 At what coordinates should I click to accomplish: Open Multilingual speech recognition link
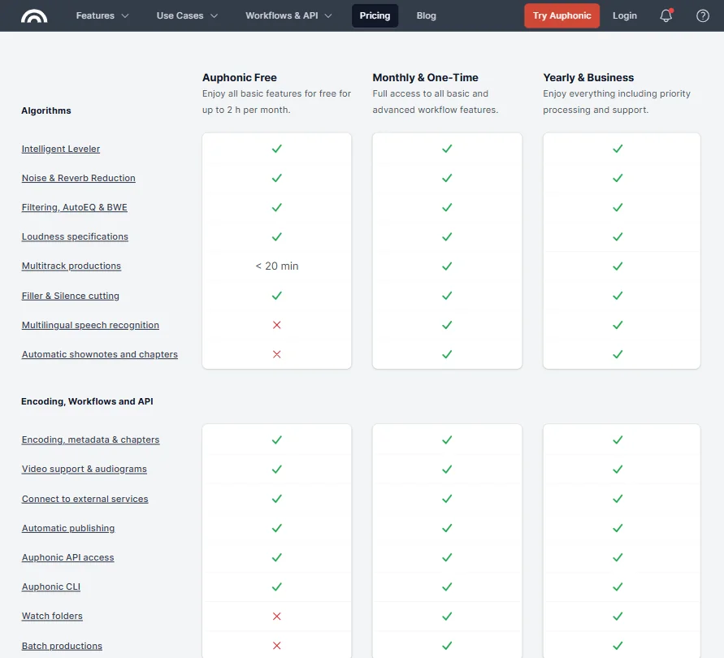pos(90,325)
